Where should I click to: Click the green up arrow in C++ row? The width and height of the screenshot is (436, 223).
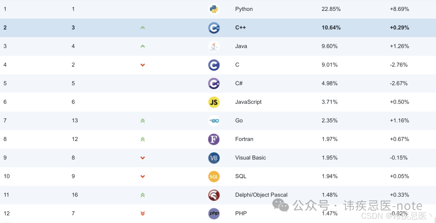[x=143, y=28]
